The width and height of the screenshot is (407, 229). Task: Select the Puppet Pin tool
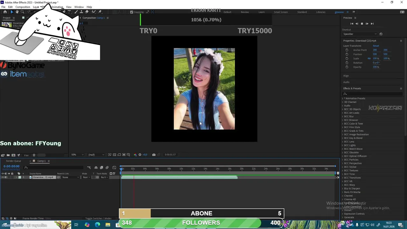(x=100, y=12)
